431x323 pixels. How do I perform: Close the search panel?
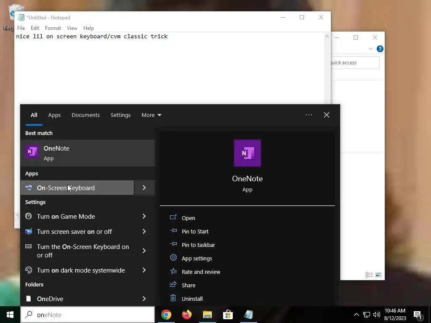click(x=327, y=115)
